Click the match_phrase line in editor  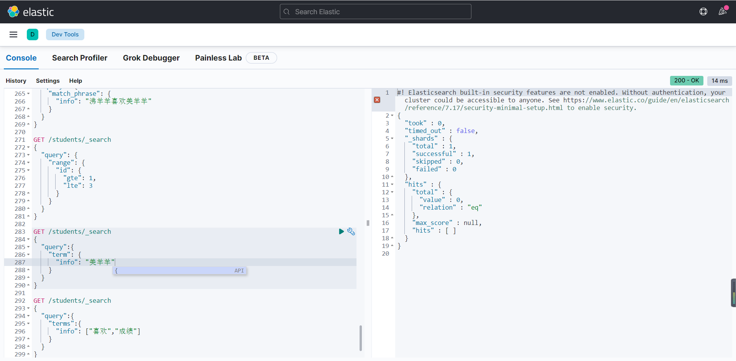[79, 94]
